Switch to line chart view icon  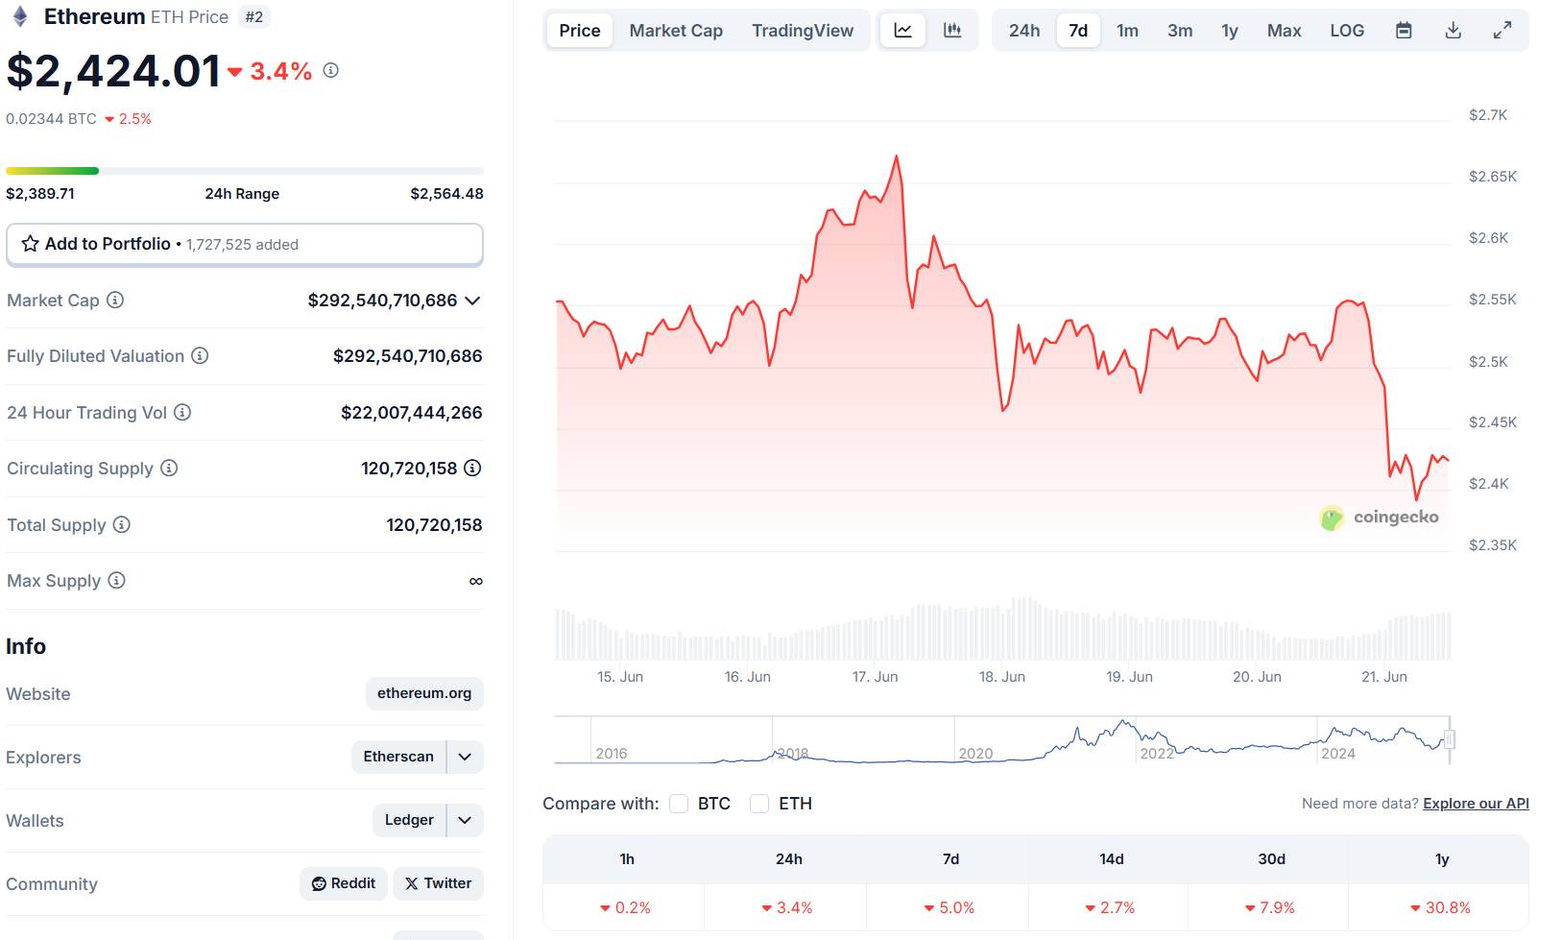coord(903,31)
